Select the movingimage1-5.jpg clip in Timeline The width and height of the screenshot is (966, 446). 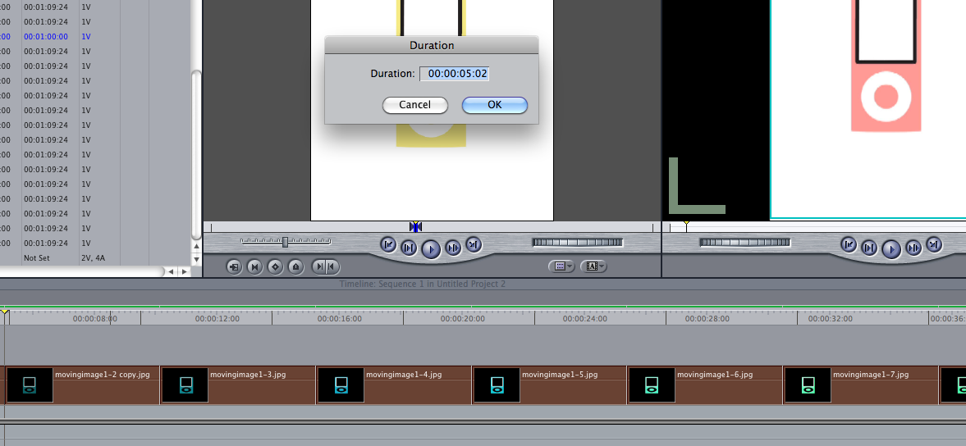pos(550,385)
